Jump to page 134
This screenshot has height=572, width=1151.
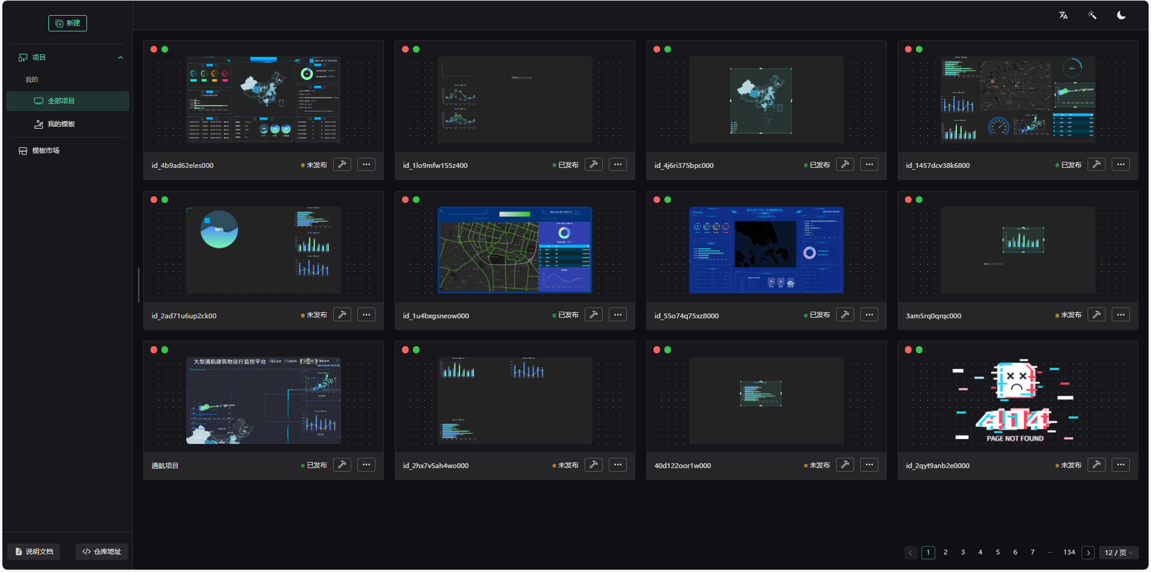tap(1069, 552)
